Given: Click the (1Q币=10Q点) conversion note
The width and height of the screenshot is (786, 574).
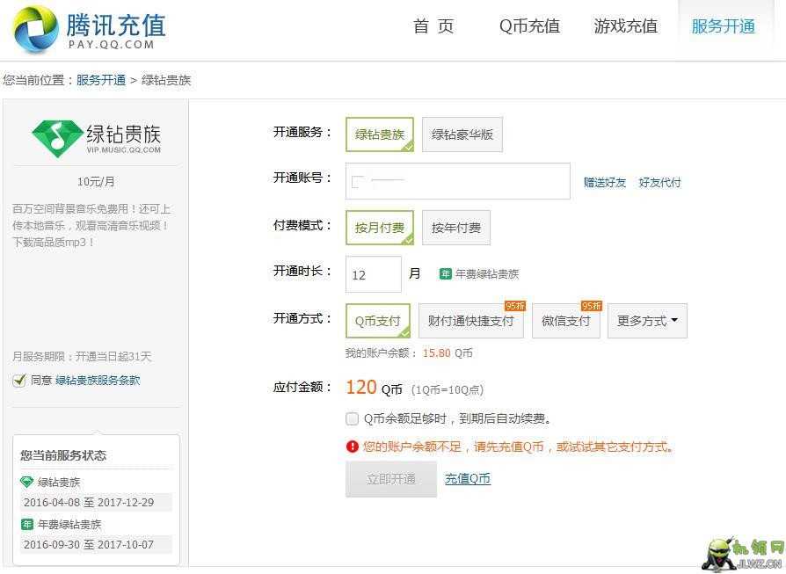Looking at the screenshot, I should (x=448, y=389).
